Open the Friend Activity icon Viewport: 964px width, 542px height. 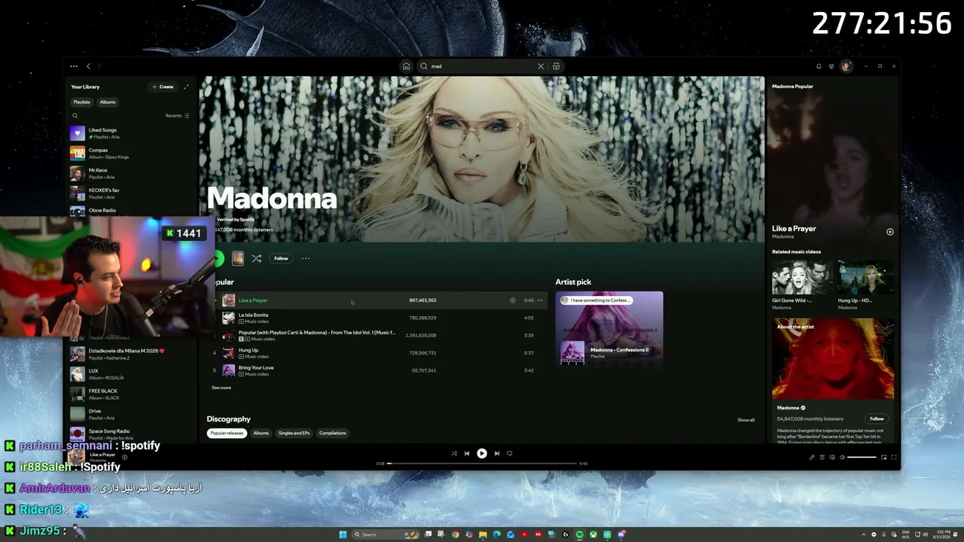coord(831,66)
